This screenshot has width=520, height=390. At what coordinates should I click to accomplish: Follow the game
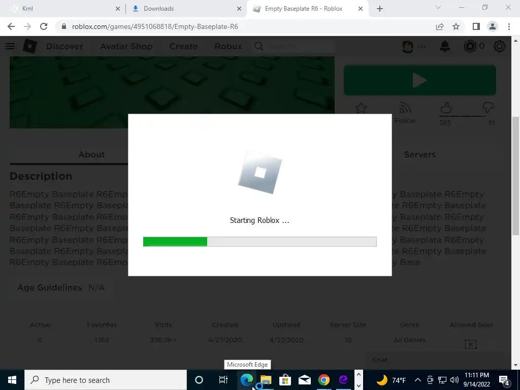coord(405,113)
